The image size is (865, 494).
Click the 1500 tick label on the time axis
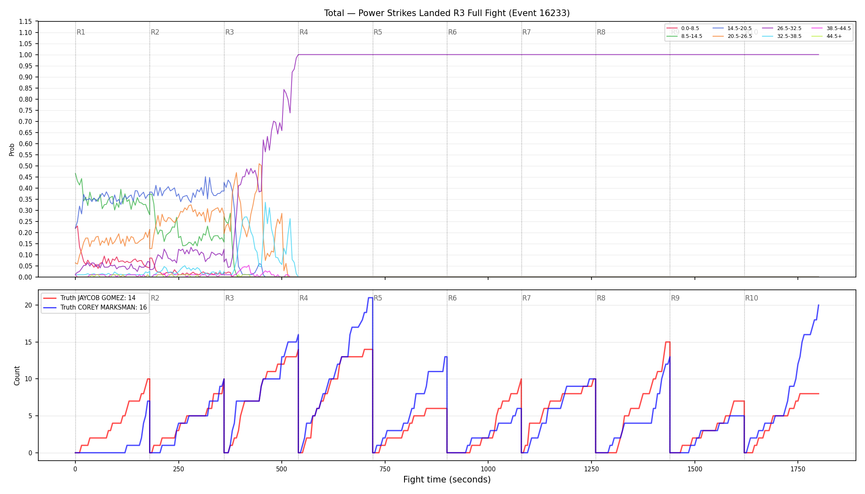coord(695,469)
